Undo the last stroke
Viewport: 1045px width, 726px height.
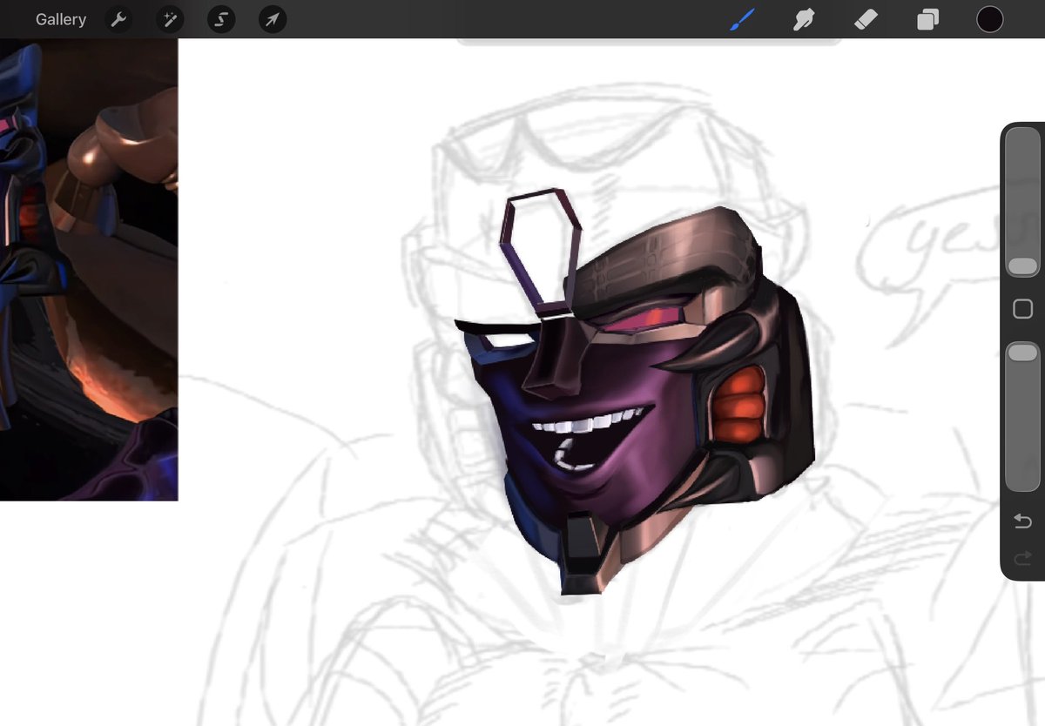pyautogui.click(x=1023, y=521)
